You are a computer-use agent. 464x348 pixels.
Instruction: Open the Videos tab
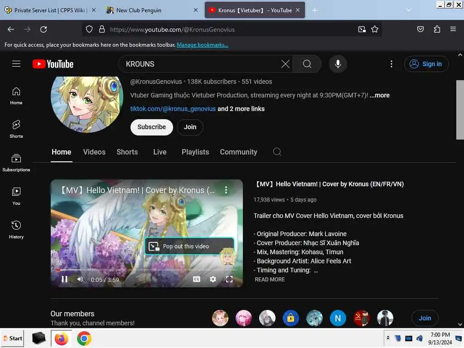click(x=94, y=152)
